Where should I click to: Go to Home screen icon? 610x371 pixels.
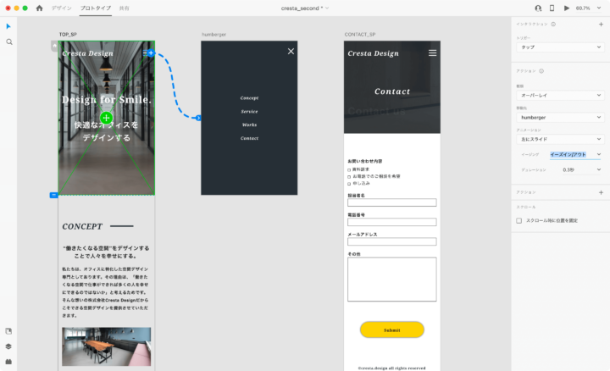click(39, 8)
